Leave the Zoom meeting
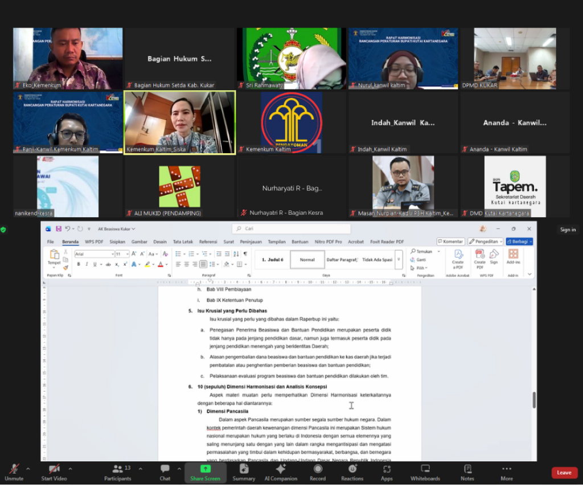Viewport: 583px width, 489px height. tap(564, 472)
